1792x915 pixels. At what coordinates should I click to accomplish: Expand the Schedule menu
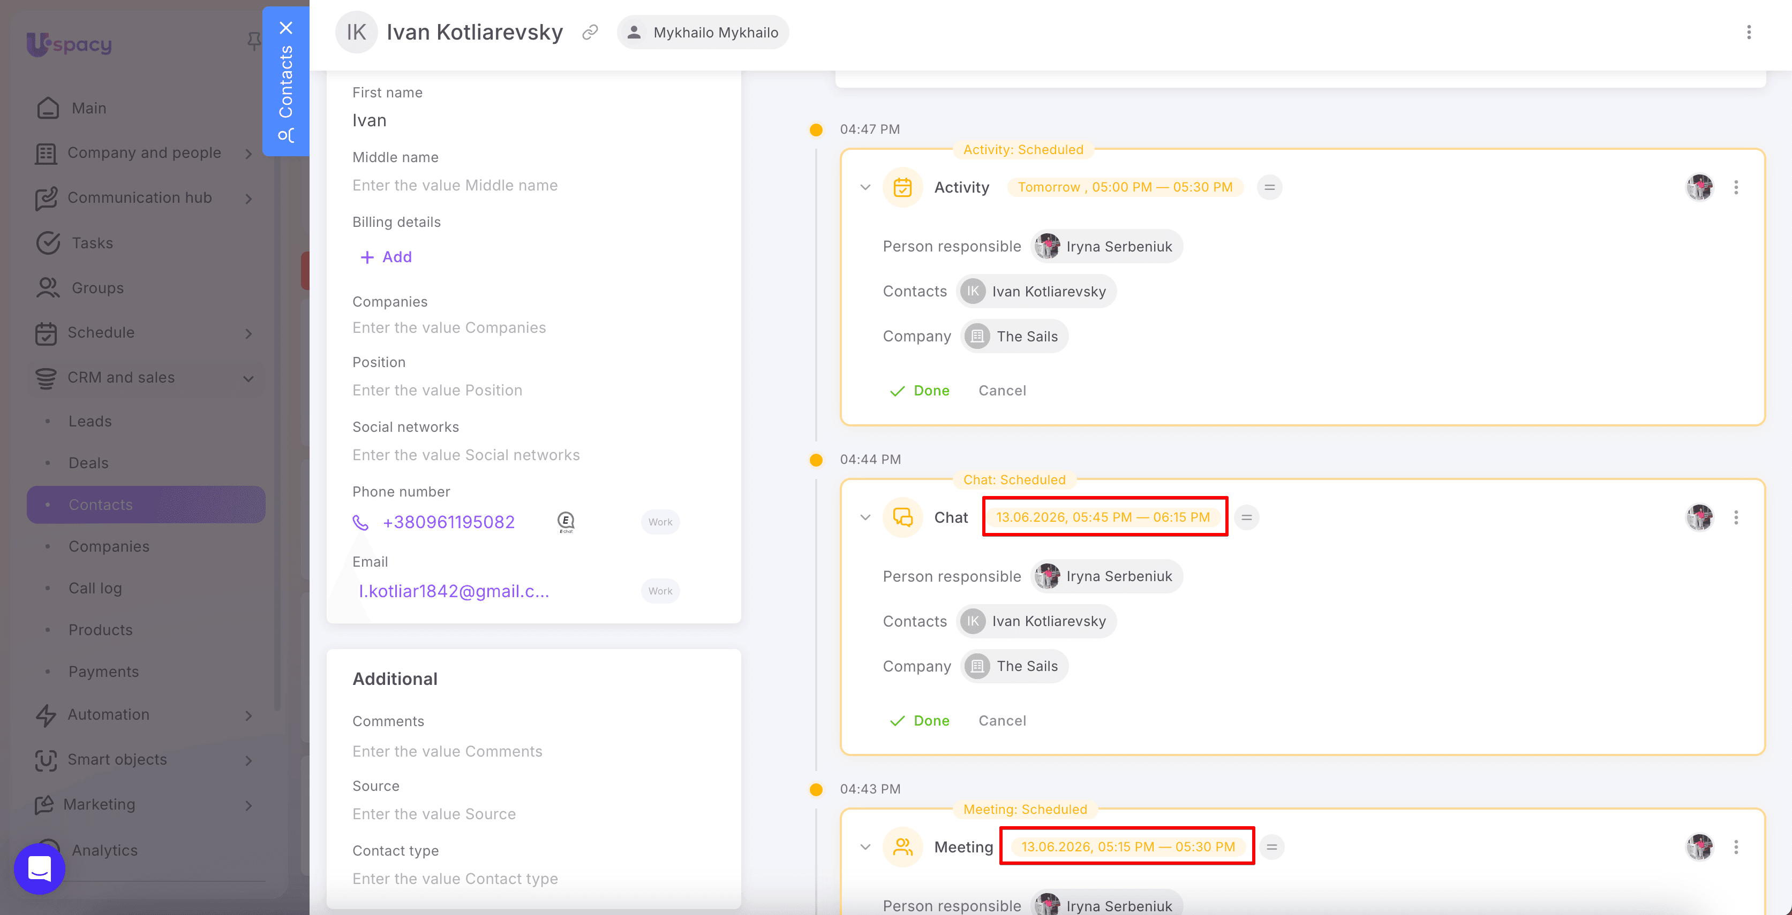click(x=144, y=333)
